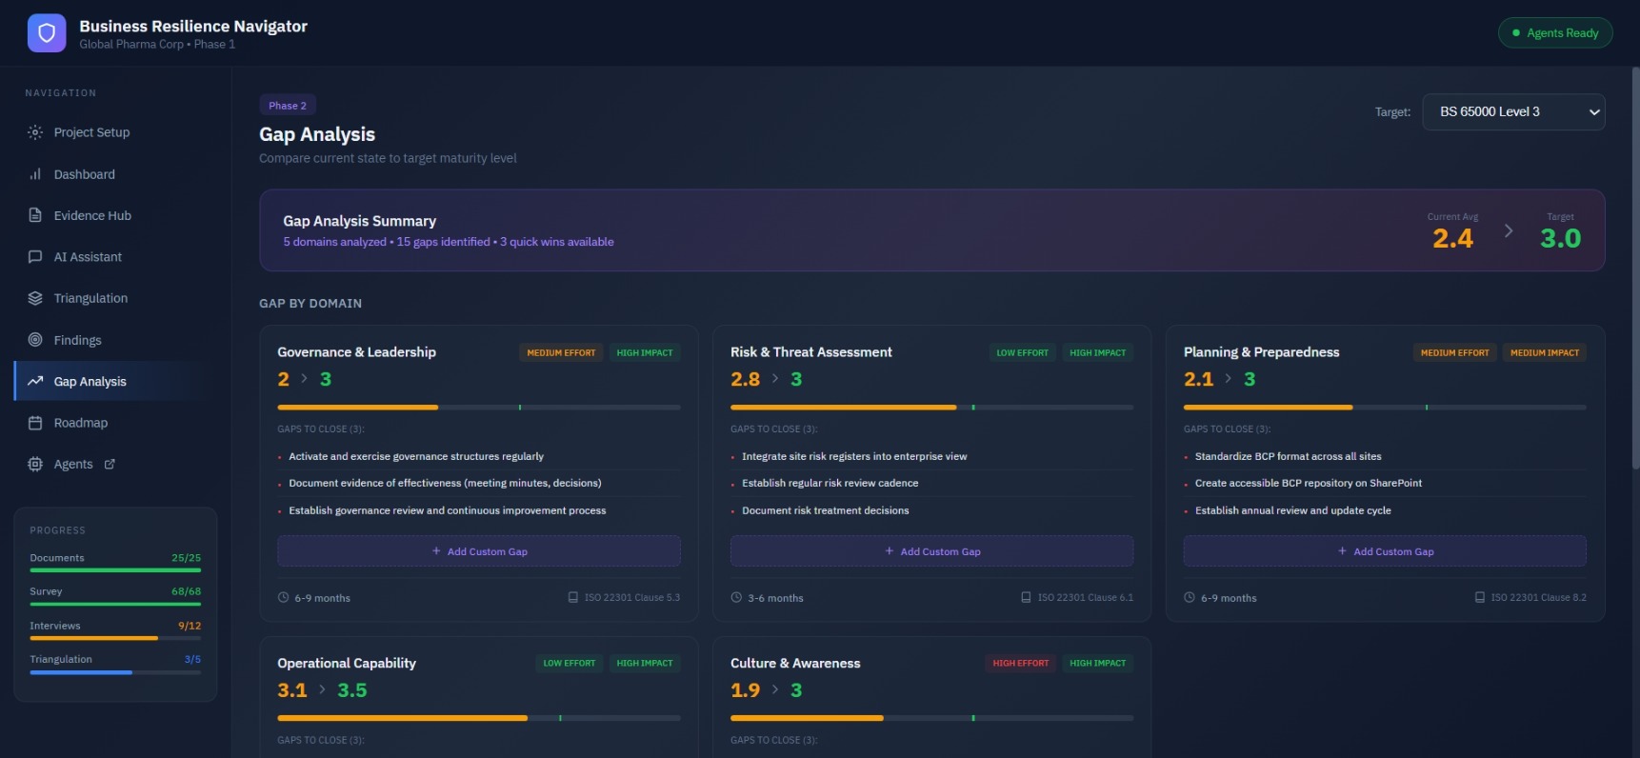Open the BS 65000 Level 3 target dropdown

click(x=1512, y=112)
